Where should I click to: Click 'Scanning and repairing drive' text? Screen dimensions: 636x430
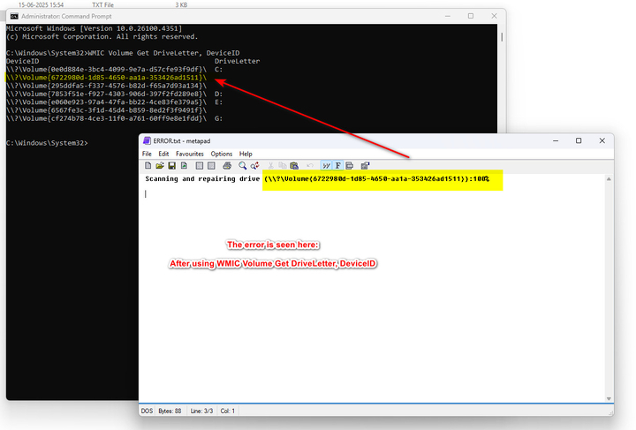[x=202, y=178]
